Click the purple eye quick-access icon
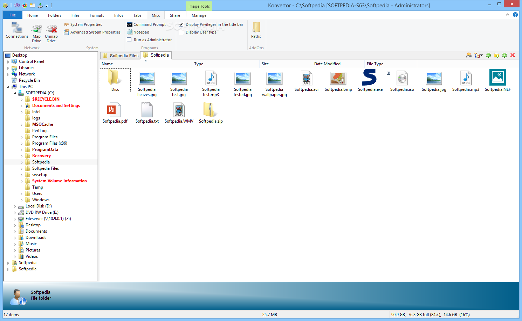 coord(17,5)
